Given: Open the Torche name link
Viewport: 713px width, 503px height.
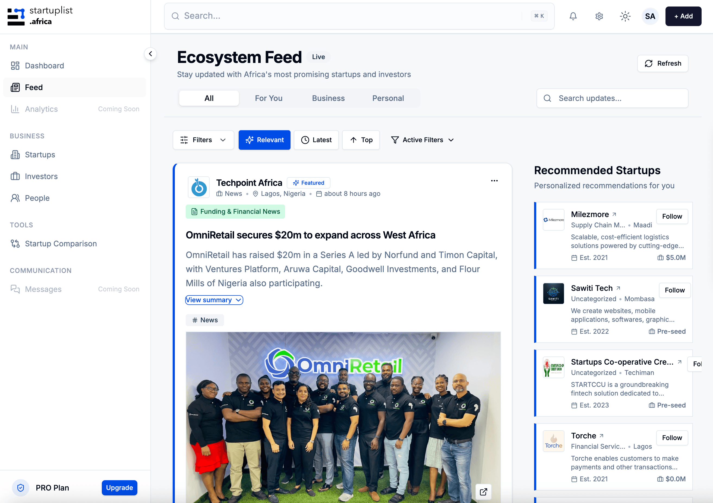Looking at the screenshot, I should pos(583,436).
